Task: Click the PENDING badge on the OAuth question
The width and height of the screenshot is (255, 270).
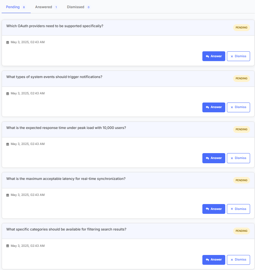Action: [x=241, y=28]
